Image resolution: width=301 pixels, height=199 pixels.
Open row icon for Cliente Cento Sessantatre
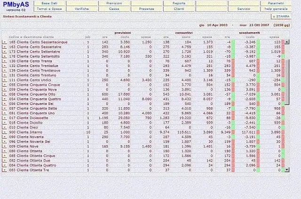[x=4, y=47]
